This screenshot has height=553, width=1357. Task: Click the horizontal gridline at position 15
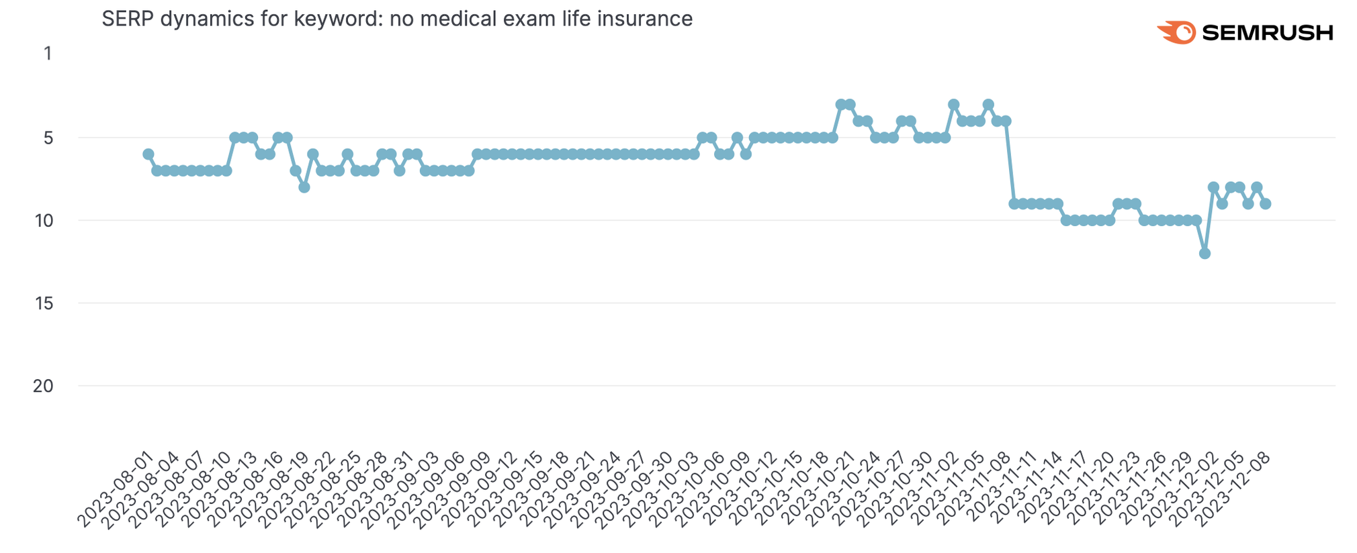click(x=672, y=303)
